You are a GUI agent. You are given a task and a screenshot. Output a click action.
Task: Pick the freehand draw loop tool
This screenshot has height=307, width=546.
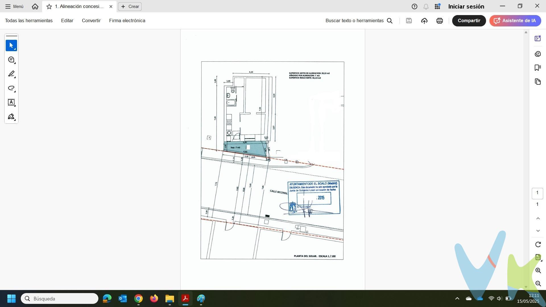pyautogui.click(x=11, y=88)
